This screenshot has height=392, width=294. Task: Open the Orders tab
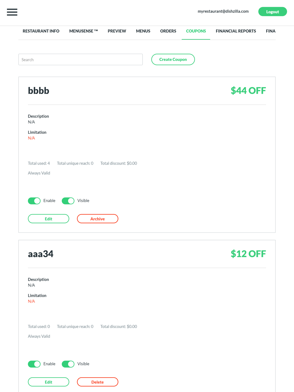click(168, 31)
